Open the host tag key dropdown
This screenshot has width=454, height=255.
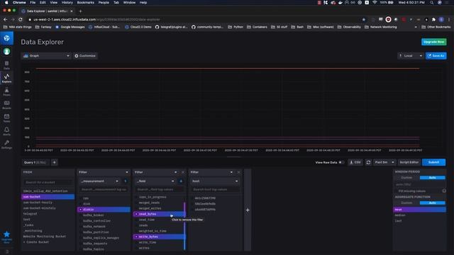pos(215,181)
